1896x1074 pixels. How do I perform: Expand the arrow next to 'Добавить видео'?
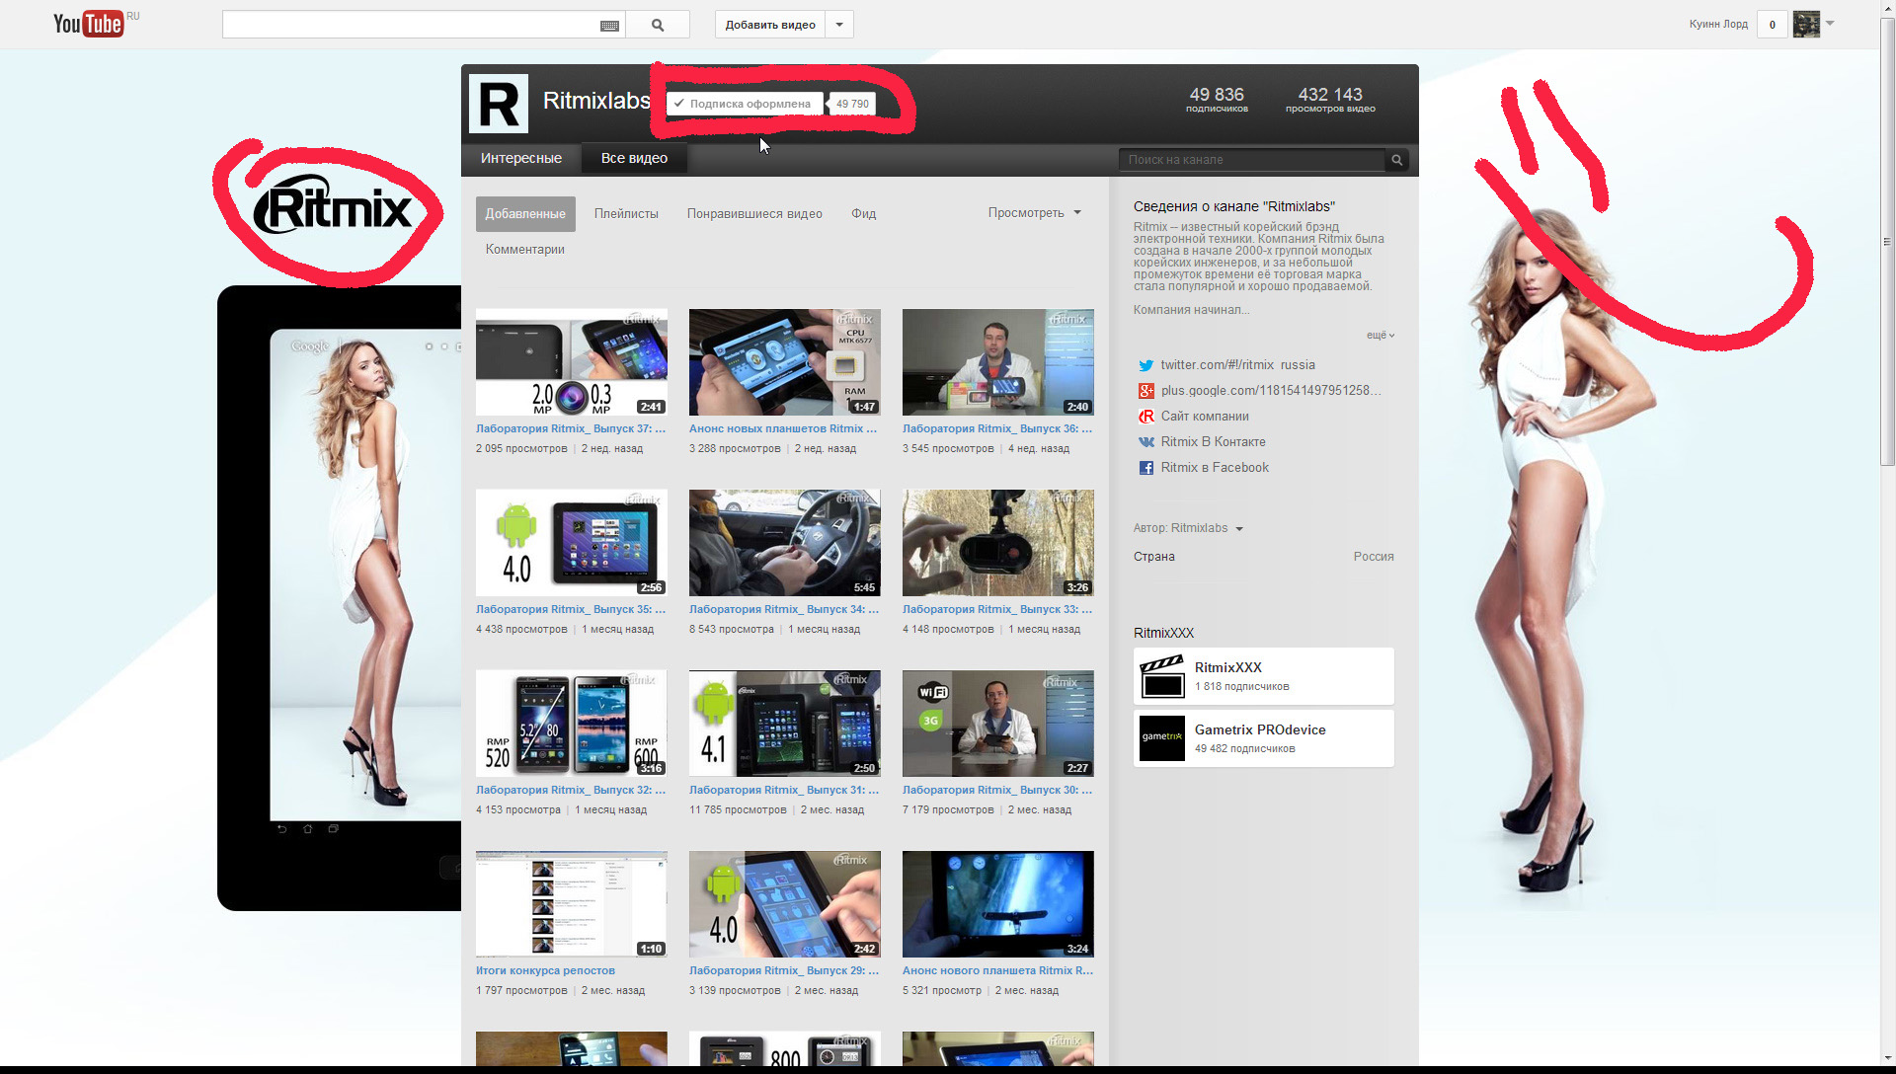pos(839,25)
